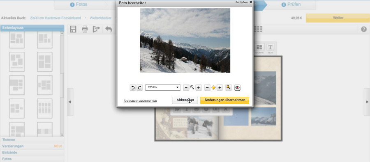Click the save (floppy disk) toolbar icon
The width and height of the screenshot is (370, 162).
click(x=73, y=29)
